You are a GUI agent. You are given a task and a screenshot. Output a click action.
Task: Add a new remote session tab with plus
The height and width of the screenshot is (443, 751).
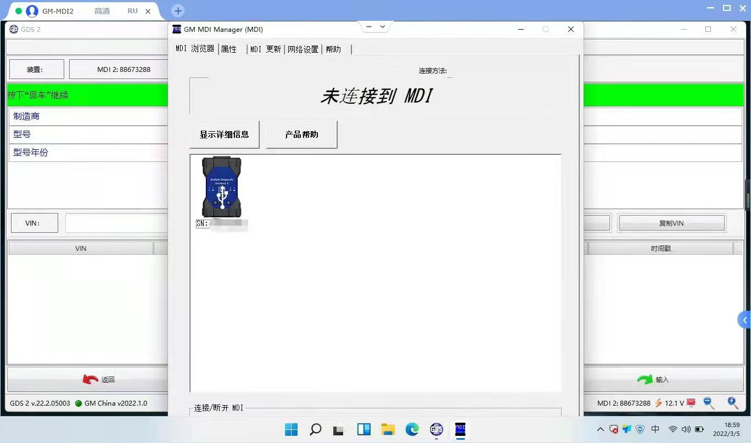point(178,11)
